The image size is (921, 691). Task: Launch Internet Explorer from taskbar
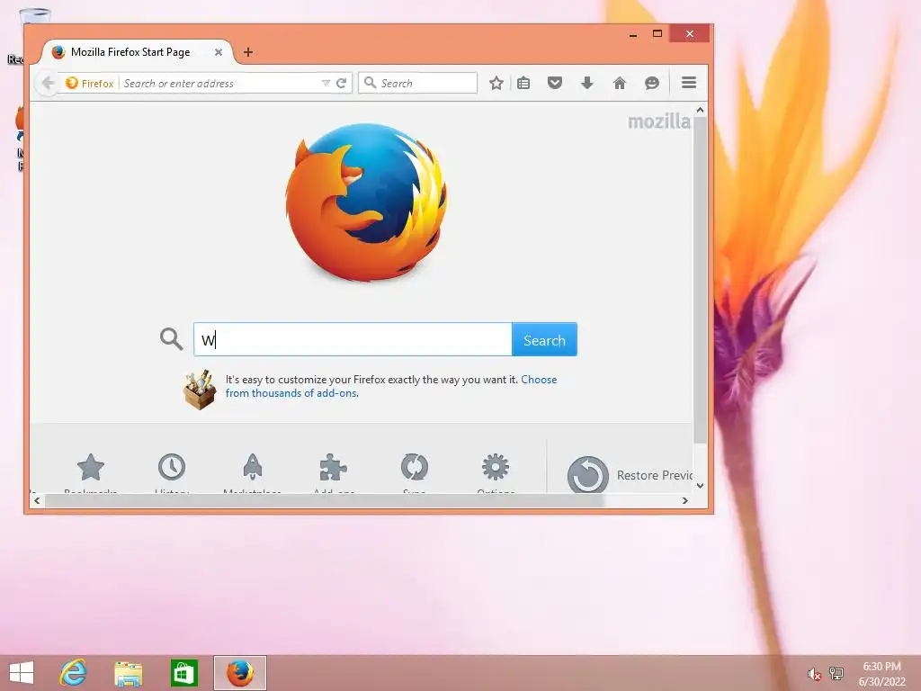pos(73,673)
